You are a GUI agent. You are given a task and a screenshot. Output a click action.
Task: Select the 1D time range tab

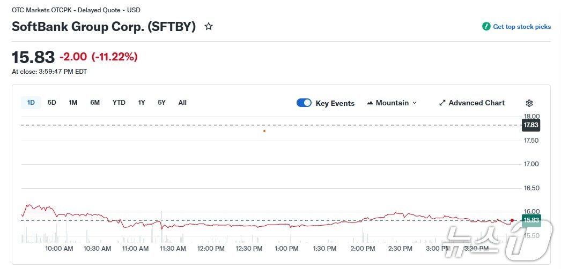pos(31,103)
